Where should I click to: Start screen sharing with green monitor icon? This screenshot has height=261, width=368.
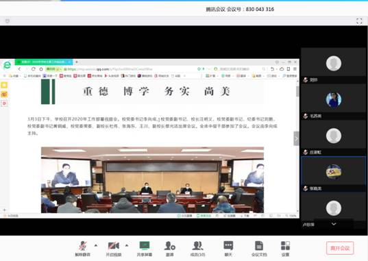coord(145,248)
